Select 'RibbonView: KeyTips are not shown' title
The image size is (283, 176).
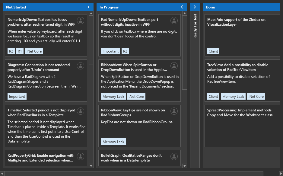click(133, 113)
